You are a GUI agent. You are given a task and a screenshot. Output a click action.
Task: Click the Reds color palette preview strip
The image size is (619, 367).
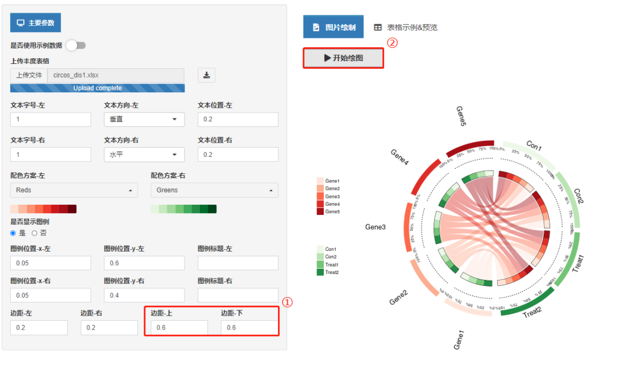(43, 209)
